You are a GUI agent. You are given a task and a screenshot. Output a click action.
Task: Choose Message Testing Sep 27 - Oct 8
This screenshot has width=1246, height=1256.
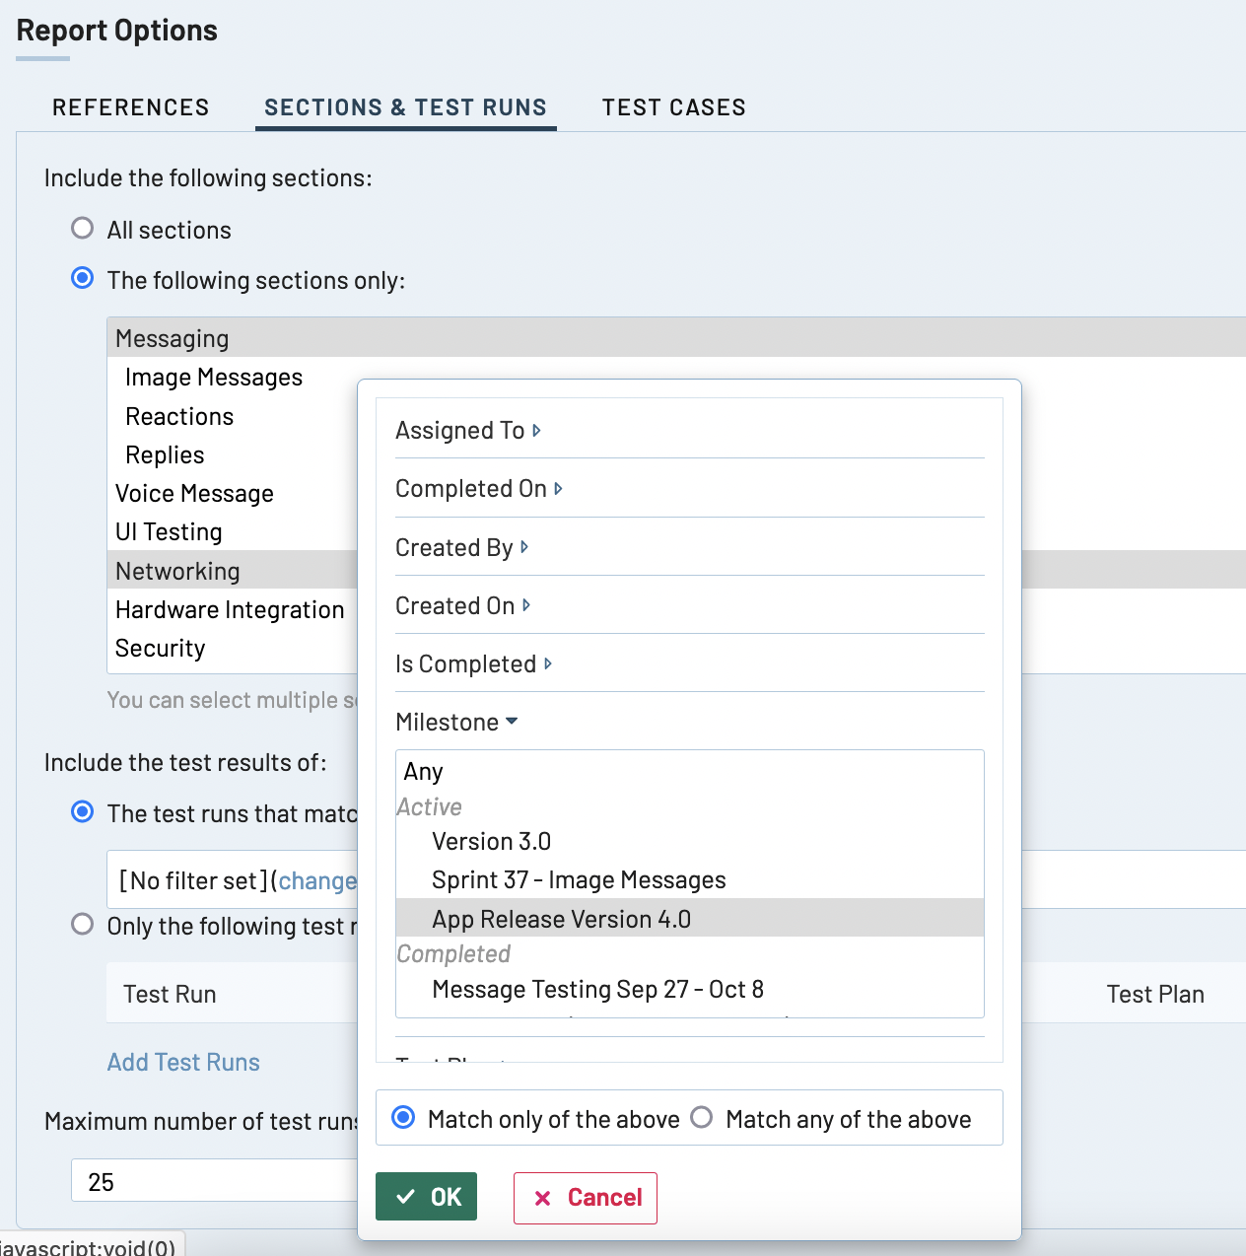pyautogui.click(x=597, y=989)
